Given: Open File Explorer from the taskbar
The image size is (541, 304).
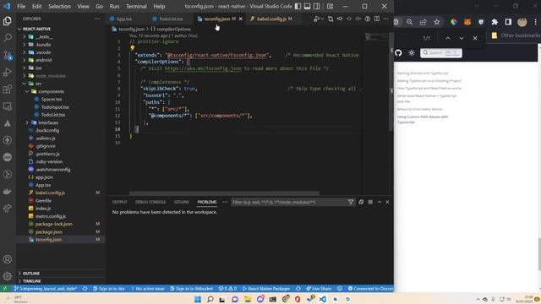Looking at the screenshot, I should [x=248, y=299].
